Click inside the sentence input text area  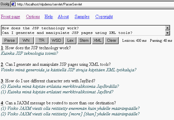click(x=83, y=30)
